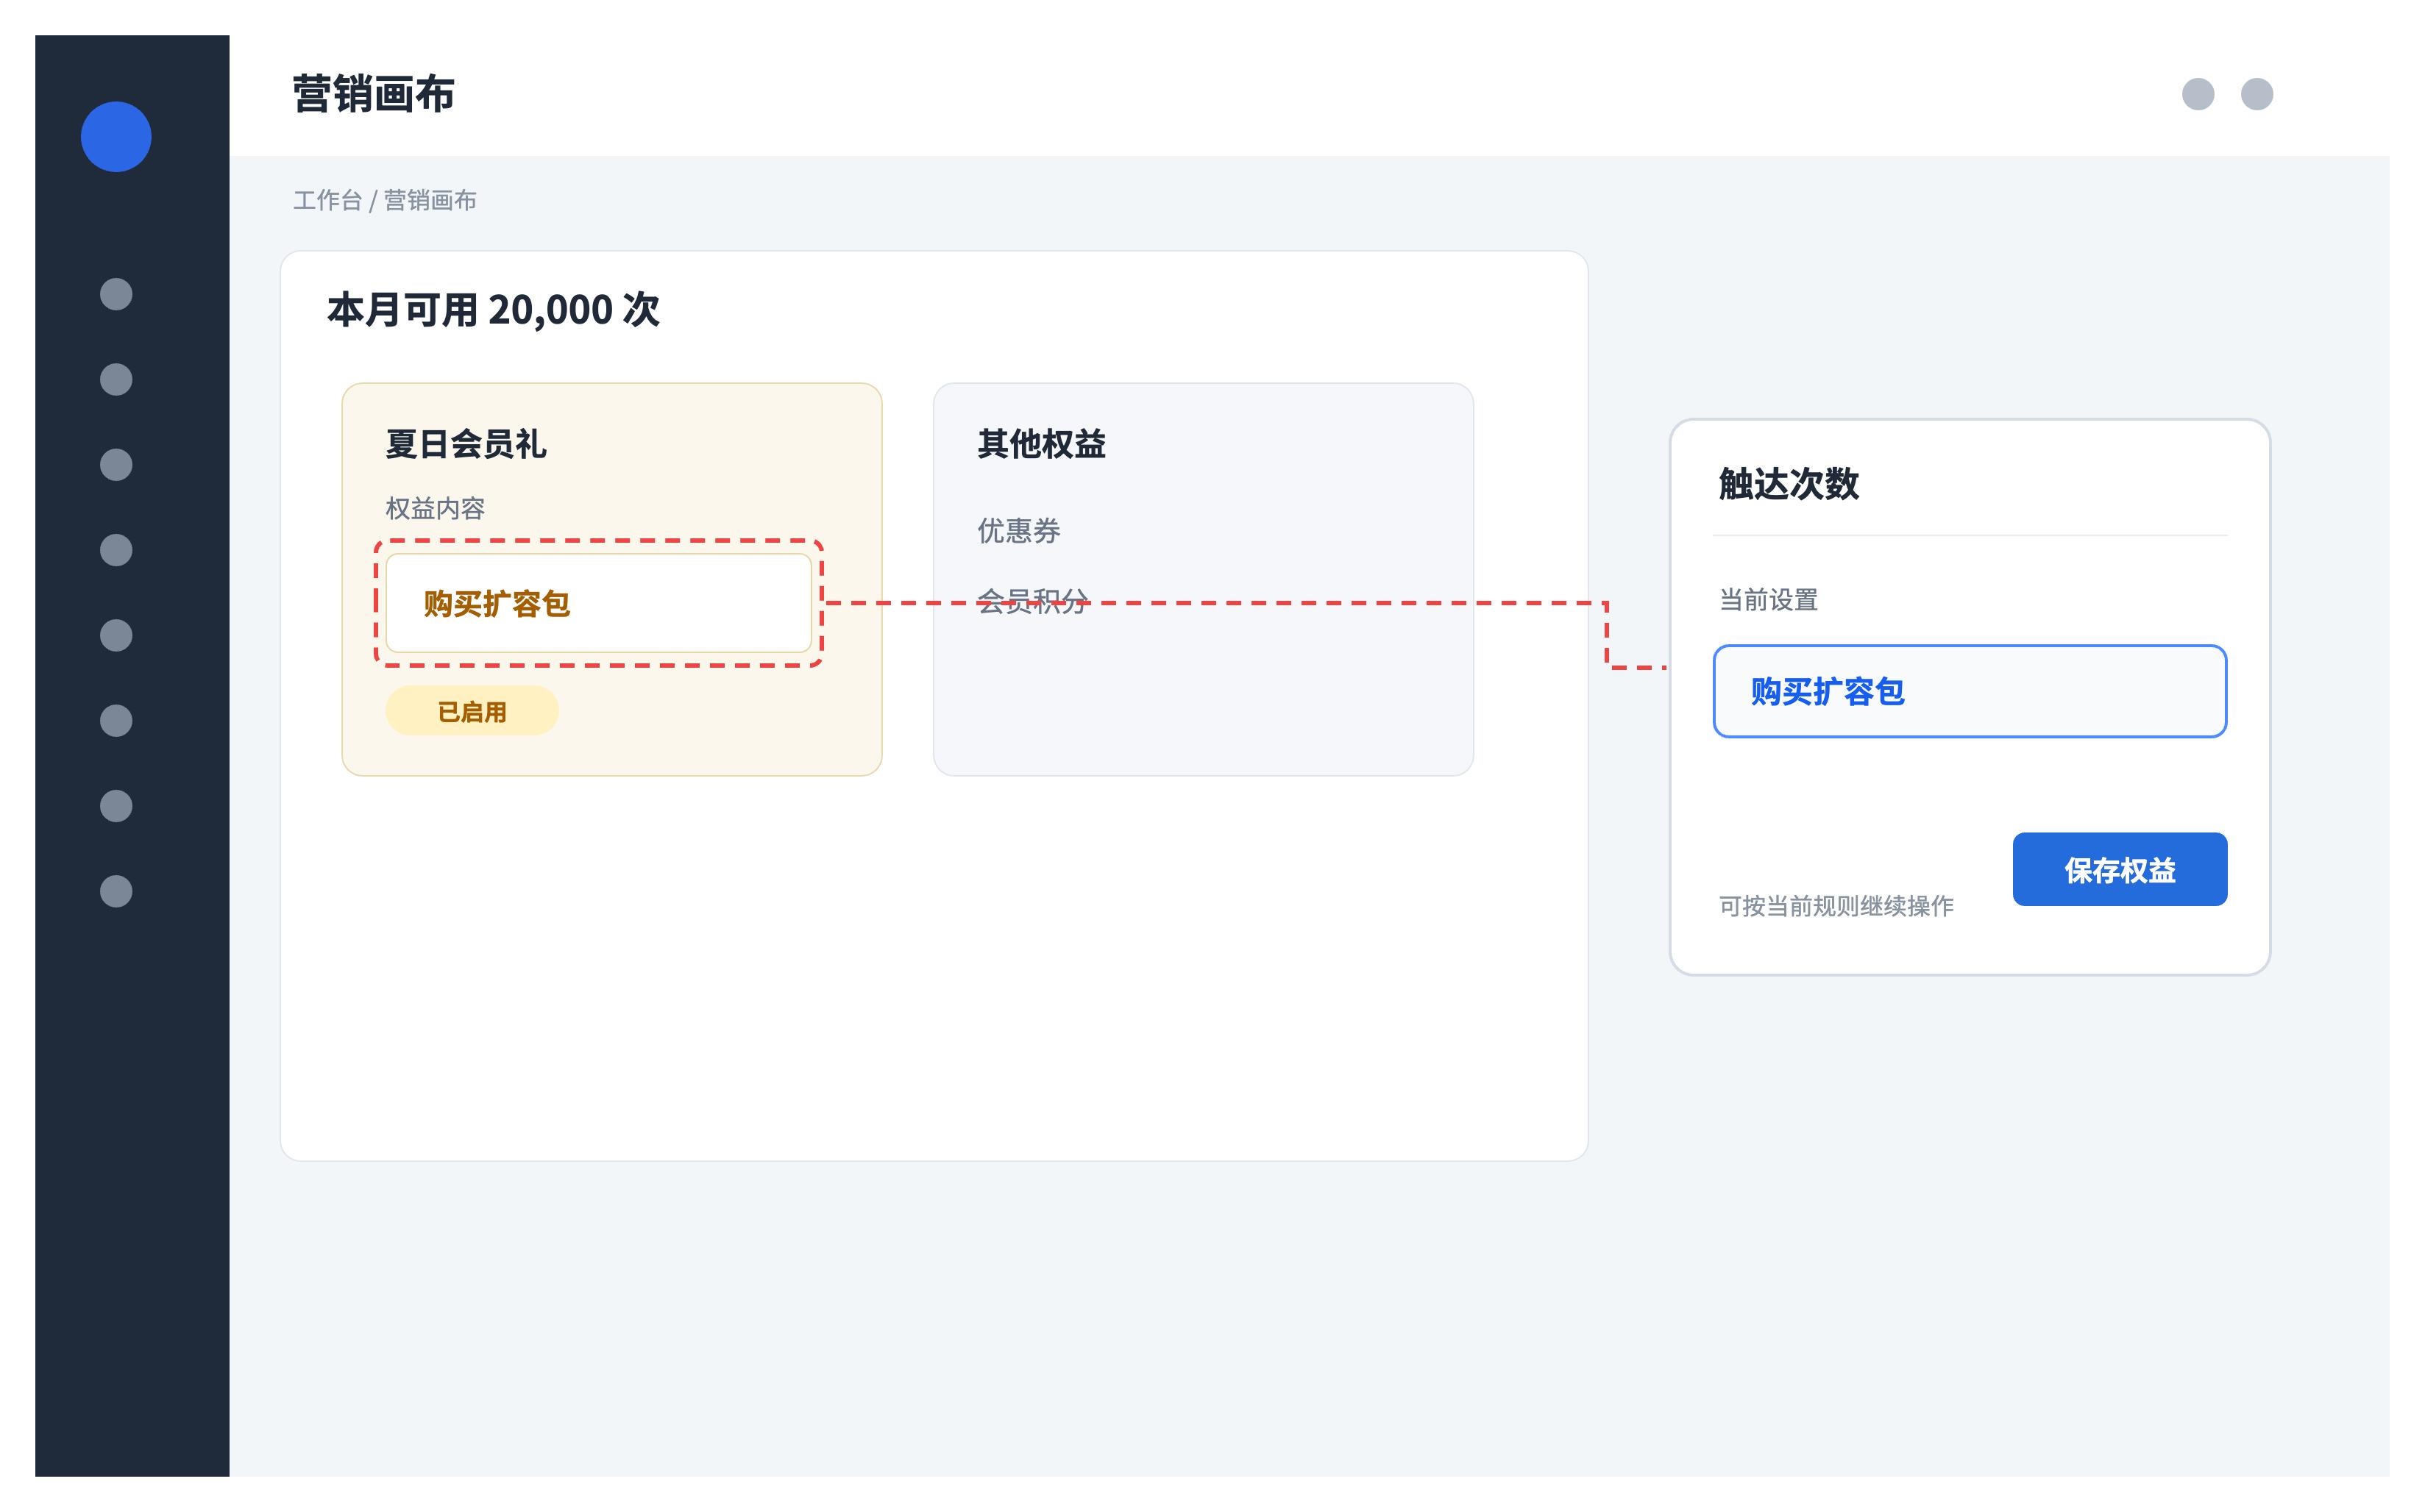Open the fifth sidebar navigation dot

[116, 635]
